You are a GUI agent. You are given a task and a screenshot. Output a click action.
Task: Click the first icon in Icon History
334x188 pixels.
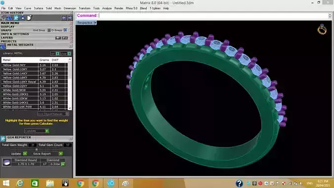3,18
